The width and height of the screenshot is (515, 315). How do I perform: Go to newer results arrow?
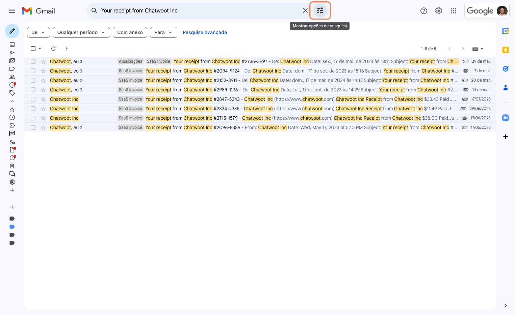pos(449,49)
